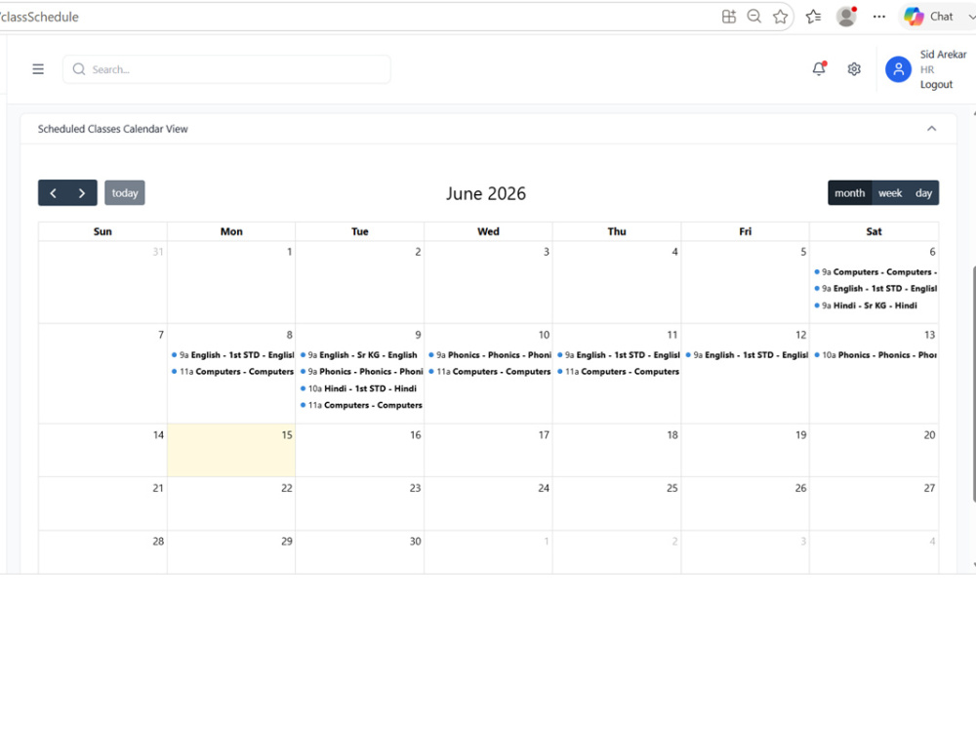The image size is (976, 732).
Task: Click the search magnifier icon
Action: (x=79, y=69)
